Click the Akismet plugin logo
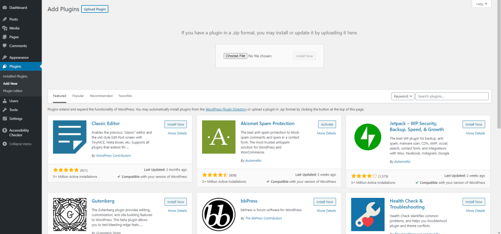 click(x=219, y=137)
